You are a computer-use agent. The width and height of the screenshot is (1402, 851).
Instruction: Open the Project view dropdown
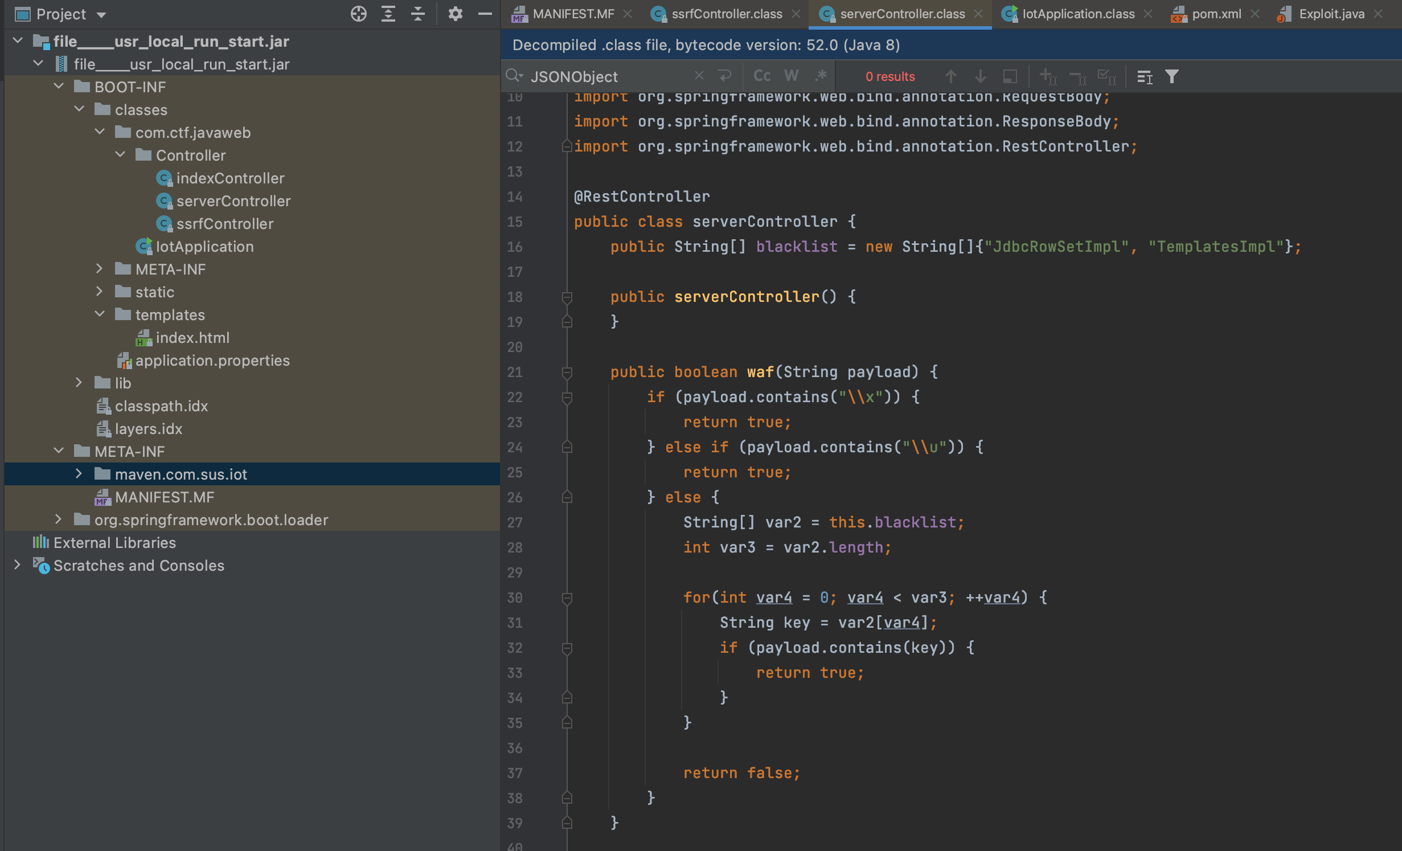101,15
